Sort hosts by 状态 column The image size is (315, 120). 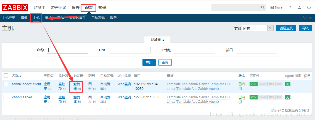(242, 76)
